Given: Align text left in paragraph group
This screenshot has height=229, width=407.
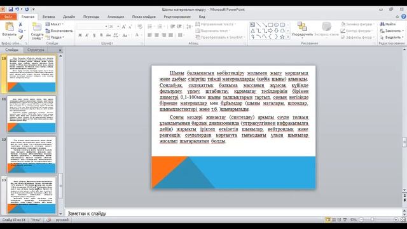Looking at the screenshot, I should click(x=150, y=35).
